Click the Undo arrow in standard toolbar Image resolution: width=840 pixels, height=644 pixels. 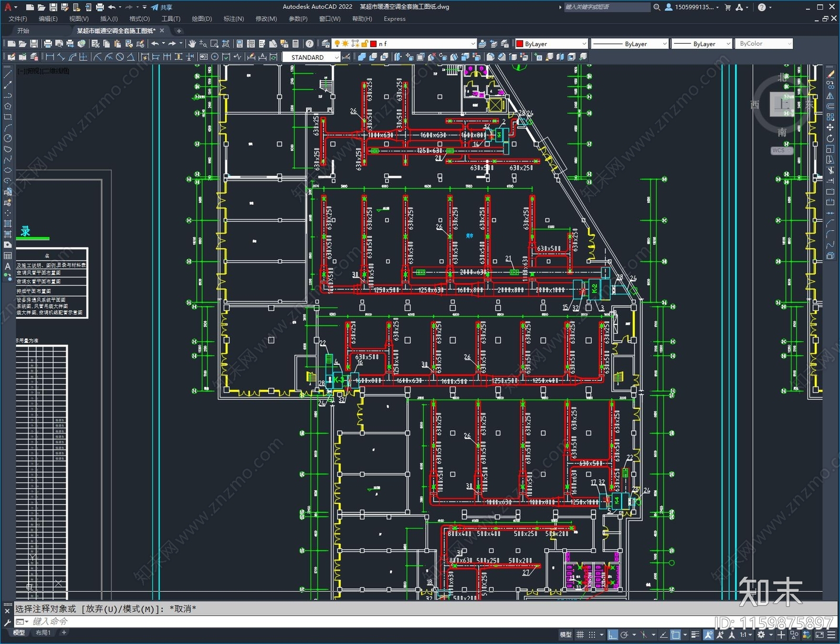155,44
